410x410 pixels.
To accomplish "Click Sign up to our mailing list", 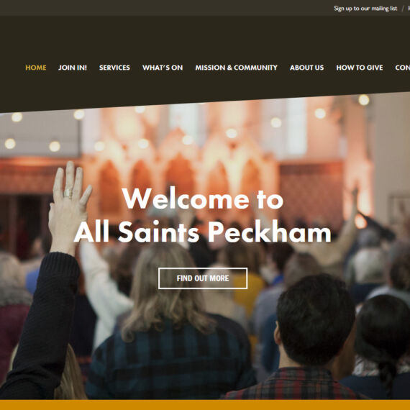I will 365,9.
